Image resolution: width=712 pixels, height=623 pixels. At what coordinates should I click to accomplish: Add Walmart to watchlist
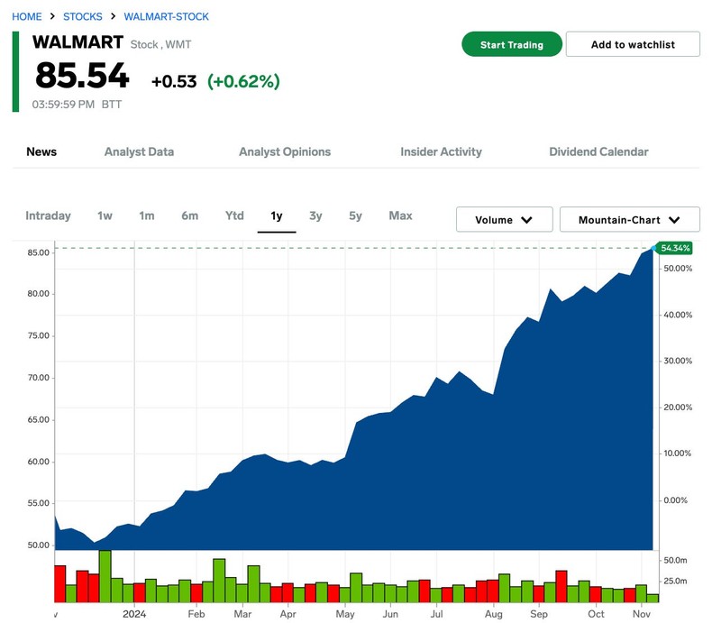pyautogui.click(x=633, y=44)
